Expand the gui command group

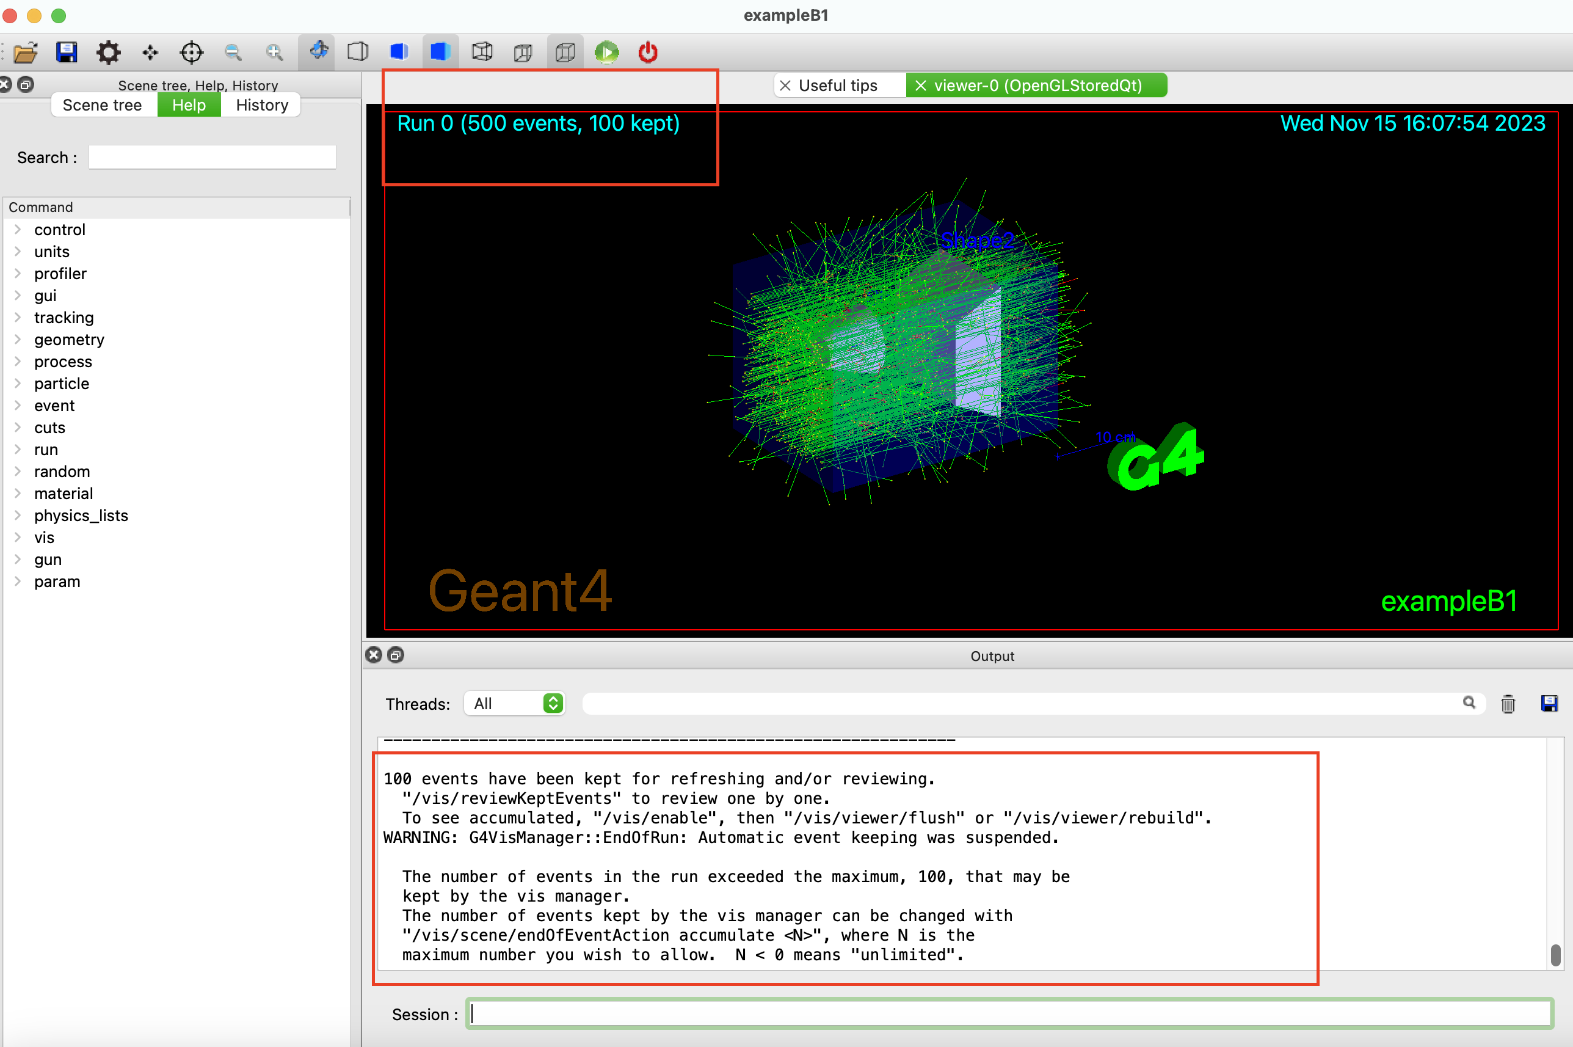tap(18, 295)
